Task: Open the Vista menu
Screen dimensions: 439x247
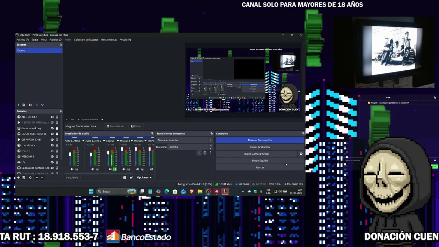Action: click(x=44, y=40)
